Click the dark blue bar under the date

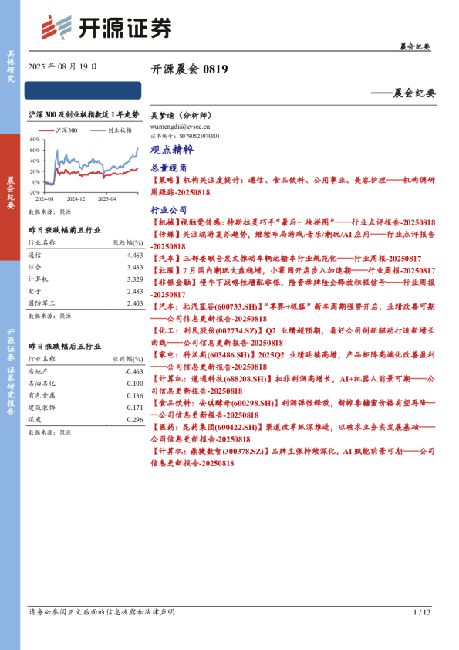pos(83,90)
